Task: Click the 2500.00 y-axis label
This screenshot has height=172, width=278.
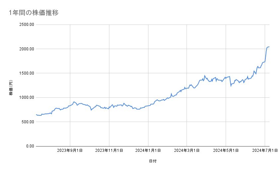Action: 26,25
